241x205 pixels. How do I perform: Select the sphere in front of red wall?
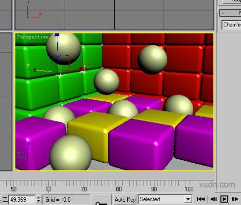point(153,60)
